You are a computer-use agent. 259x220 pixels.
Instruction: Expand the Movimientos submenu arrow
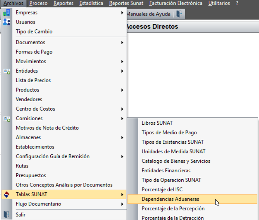pyautogui.click(x=122, y=61)
